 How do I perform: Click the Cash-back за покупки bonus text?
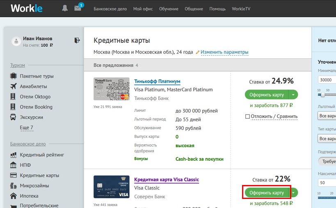199,159
